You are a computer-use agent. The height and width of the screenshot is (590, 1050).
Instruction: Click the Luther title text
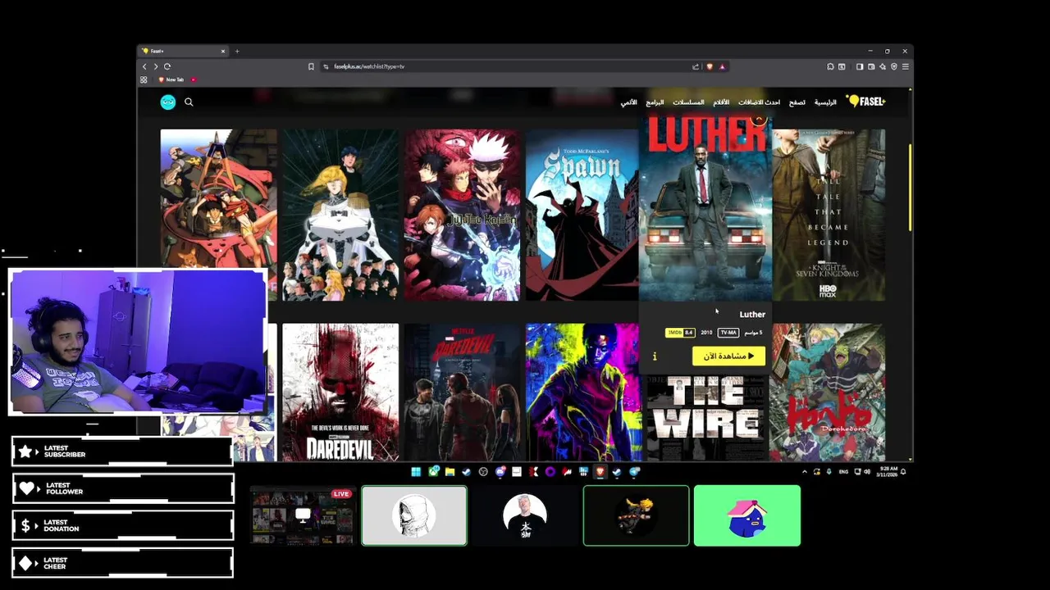coord(752,315)
